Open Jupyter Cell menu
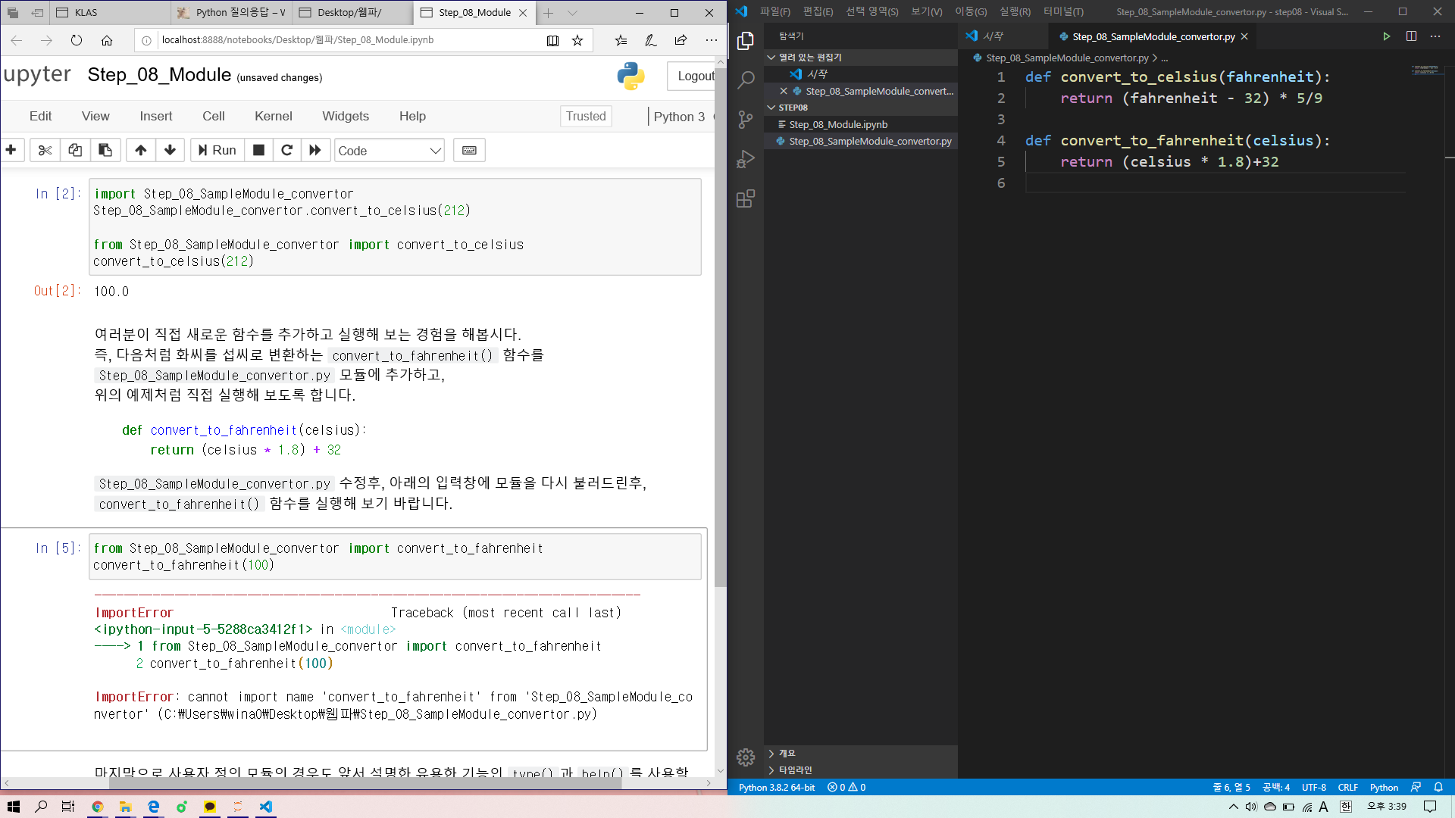 pos(213,116)
